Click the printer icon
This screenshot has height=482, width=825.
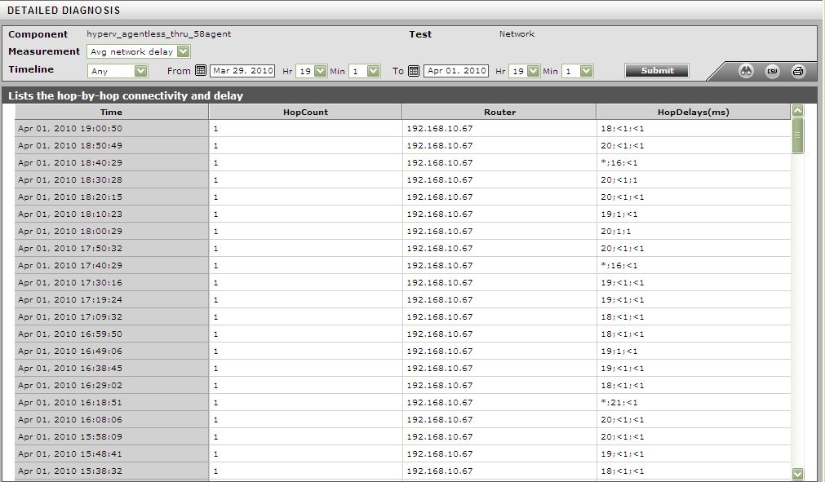(x=798, y=71)
